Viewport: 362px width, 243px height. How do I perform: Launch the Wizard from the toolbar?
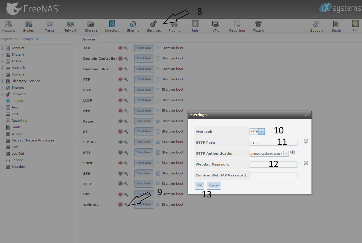[x=258, y=26]
